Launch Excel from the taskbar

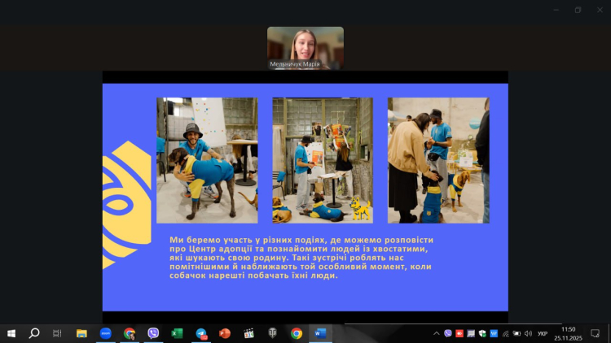click(177, 333)
